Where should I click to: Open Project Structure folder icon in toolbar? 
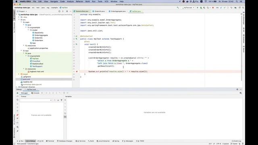(235, 8)
